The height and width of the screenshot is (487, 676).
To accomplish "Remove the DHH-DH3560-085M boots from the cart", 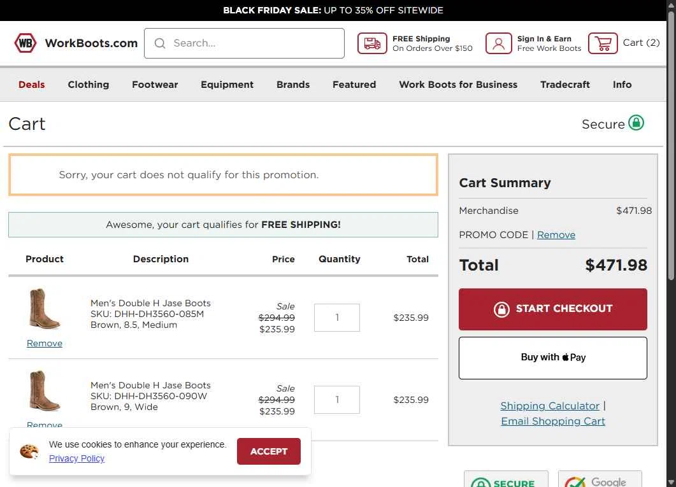I will (45, 343).
